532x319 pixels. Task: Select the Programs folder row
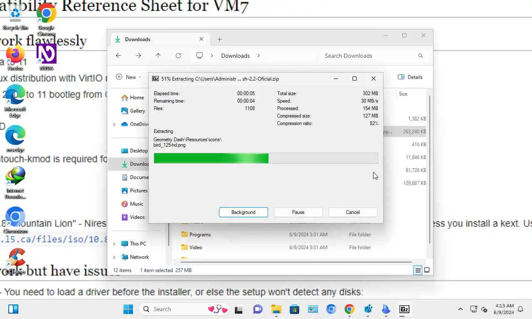(x=301, y=235)
